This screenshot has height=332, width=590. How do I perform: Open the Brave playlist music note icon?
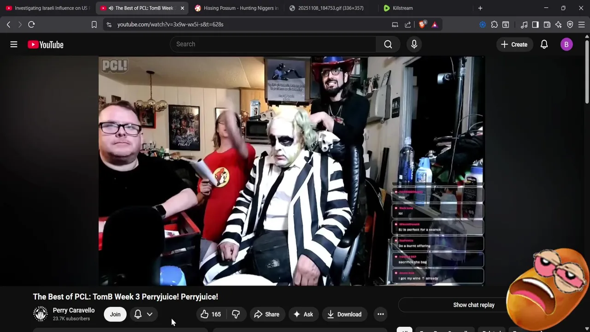[524, 24]
